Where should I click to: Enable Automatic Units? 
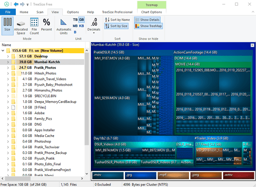(x=64, y=26)
